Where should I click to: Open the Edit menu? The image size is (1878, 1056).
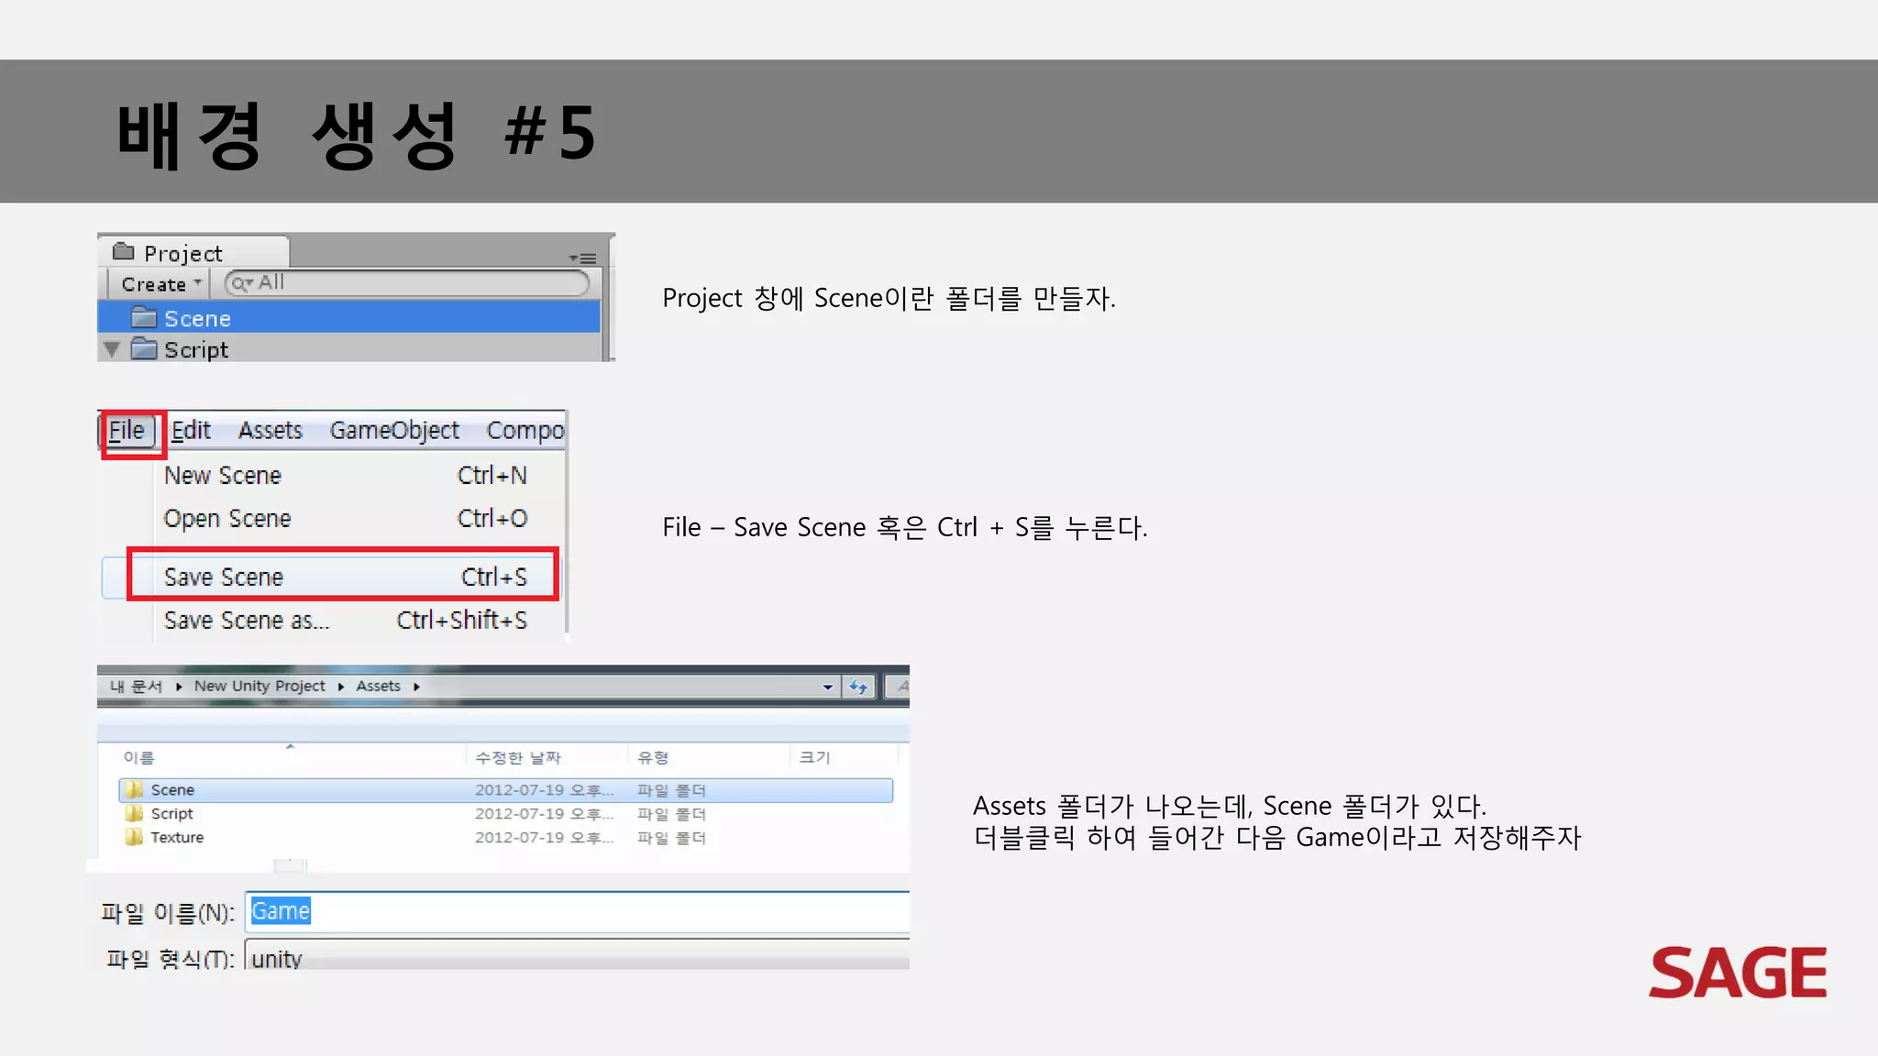click(x=191, y=431)
